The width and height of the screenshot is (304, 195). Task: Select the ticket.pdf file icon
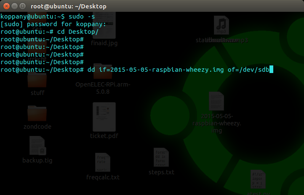(104, 117)
